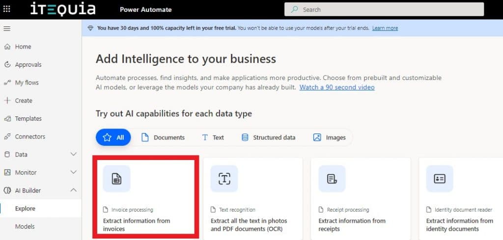
Task: Click the Text recognition label
Action: point(237,210)
